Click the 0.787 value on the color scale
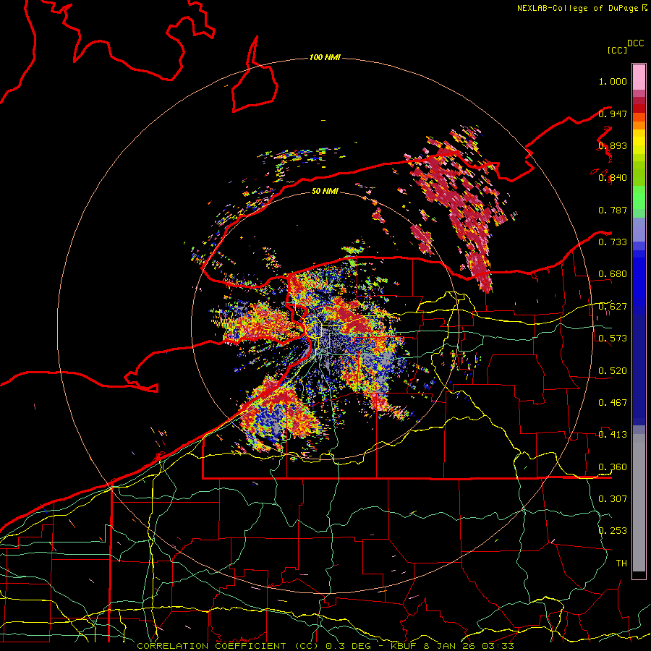651x651 pixels. [613, 210]
